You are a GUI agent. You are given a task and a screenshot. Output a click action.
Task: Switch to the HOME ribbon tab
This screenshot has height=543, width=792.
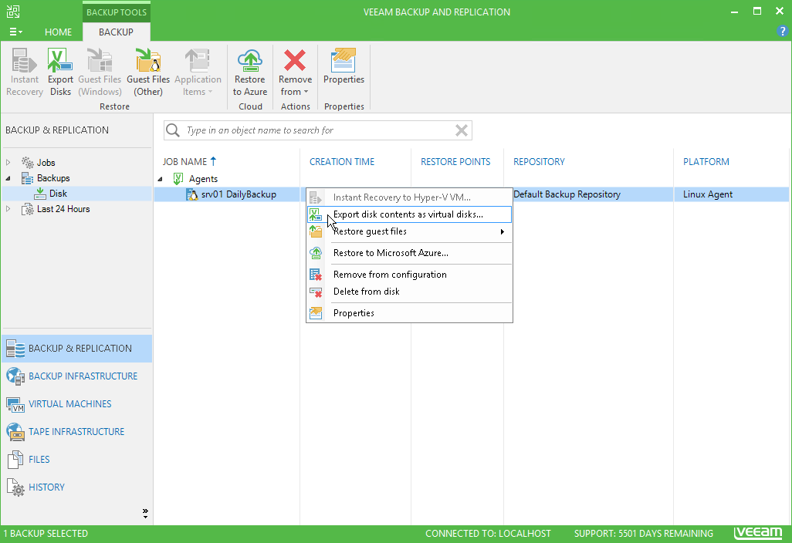pyautogui.click(x=58, y=32)
